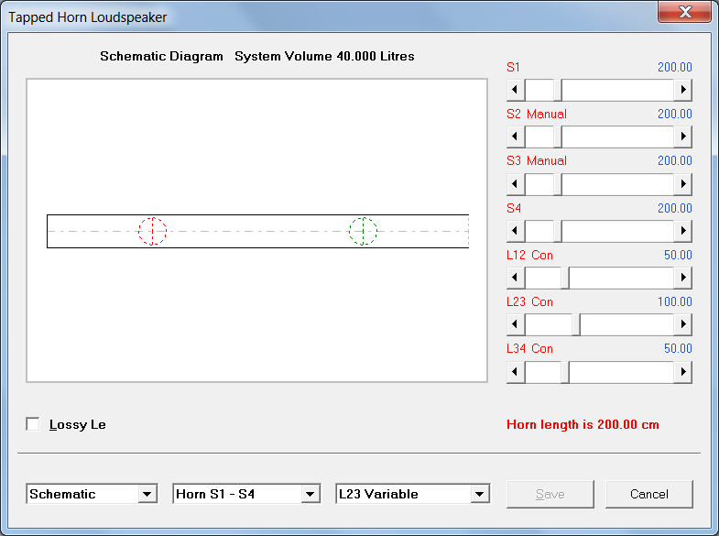
Task: Click the S2 Manual label
Action: [x=537, y=114]
